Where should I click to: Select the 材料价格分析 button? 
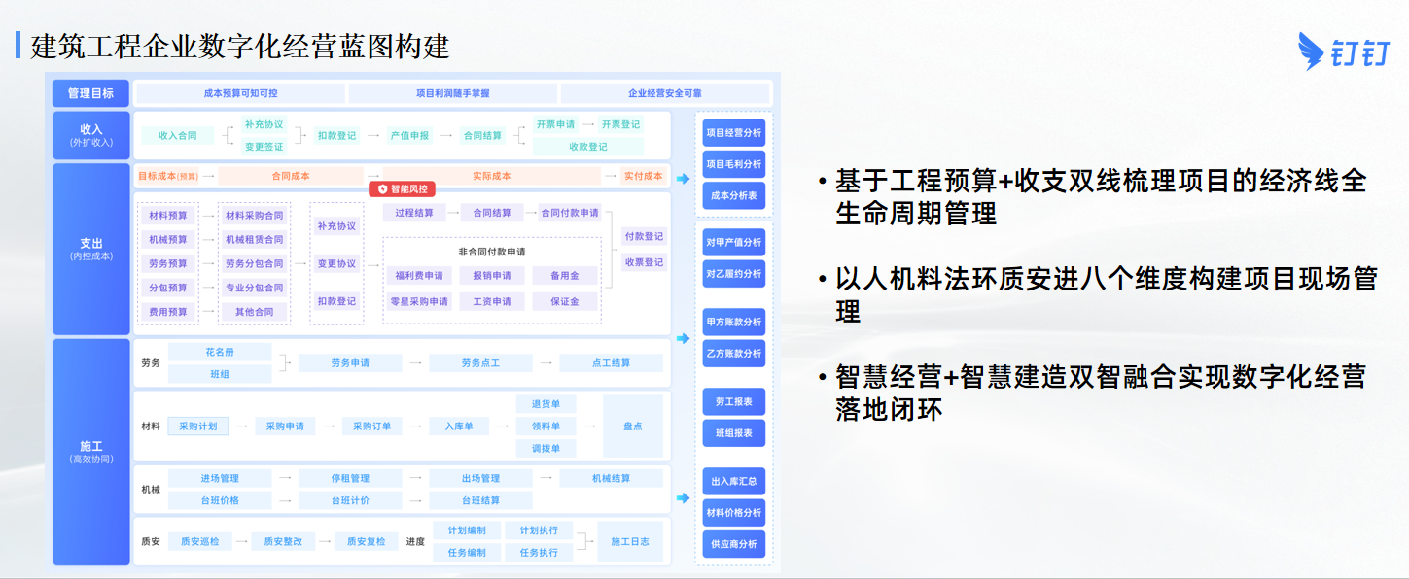[x=734, y=512]
